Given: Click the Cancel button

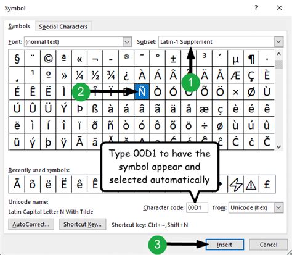Looking at the screenshot, I should 269,245.
